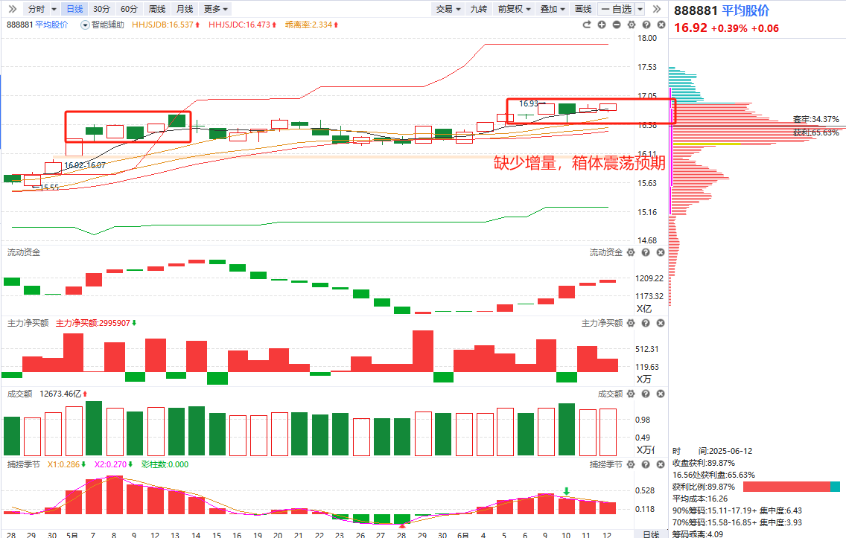Open the 交易 dropdown menu
Screen dimensions: 846x538
448,9
